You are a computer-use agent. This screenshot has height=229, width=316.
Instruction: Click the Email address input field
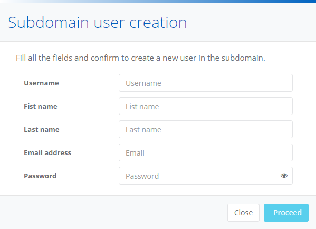point(206,152)
